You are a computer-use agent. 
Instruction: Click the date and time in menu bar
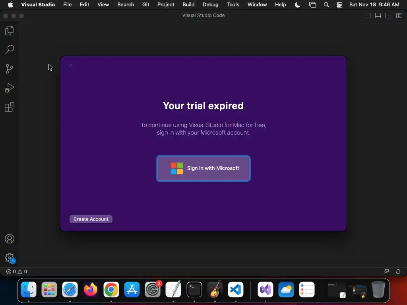point(374,4)
